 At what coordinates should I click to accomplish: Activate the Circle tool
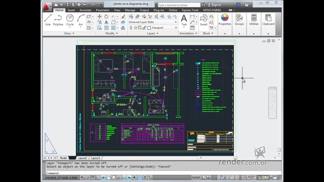70,20
